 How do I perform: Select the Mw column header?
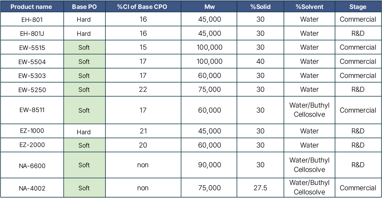tap(210, 7)
